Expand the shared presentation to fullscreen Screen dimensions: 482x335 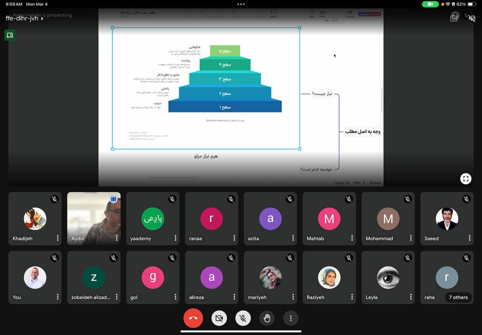click(x=466, y=179)
